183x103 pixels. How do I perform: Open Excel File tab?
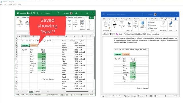point(18,18)
